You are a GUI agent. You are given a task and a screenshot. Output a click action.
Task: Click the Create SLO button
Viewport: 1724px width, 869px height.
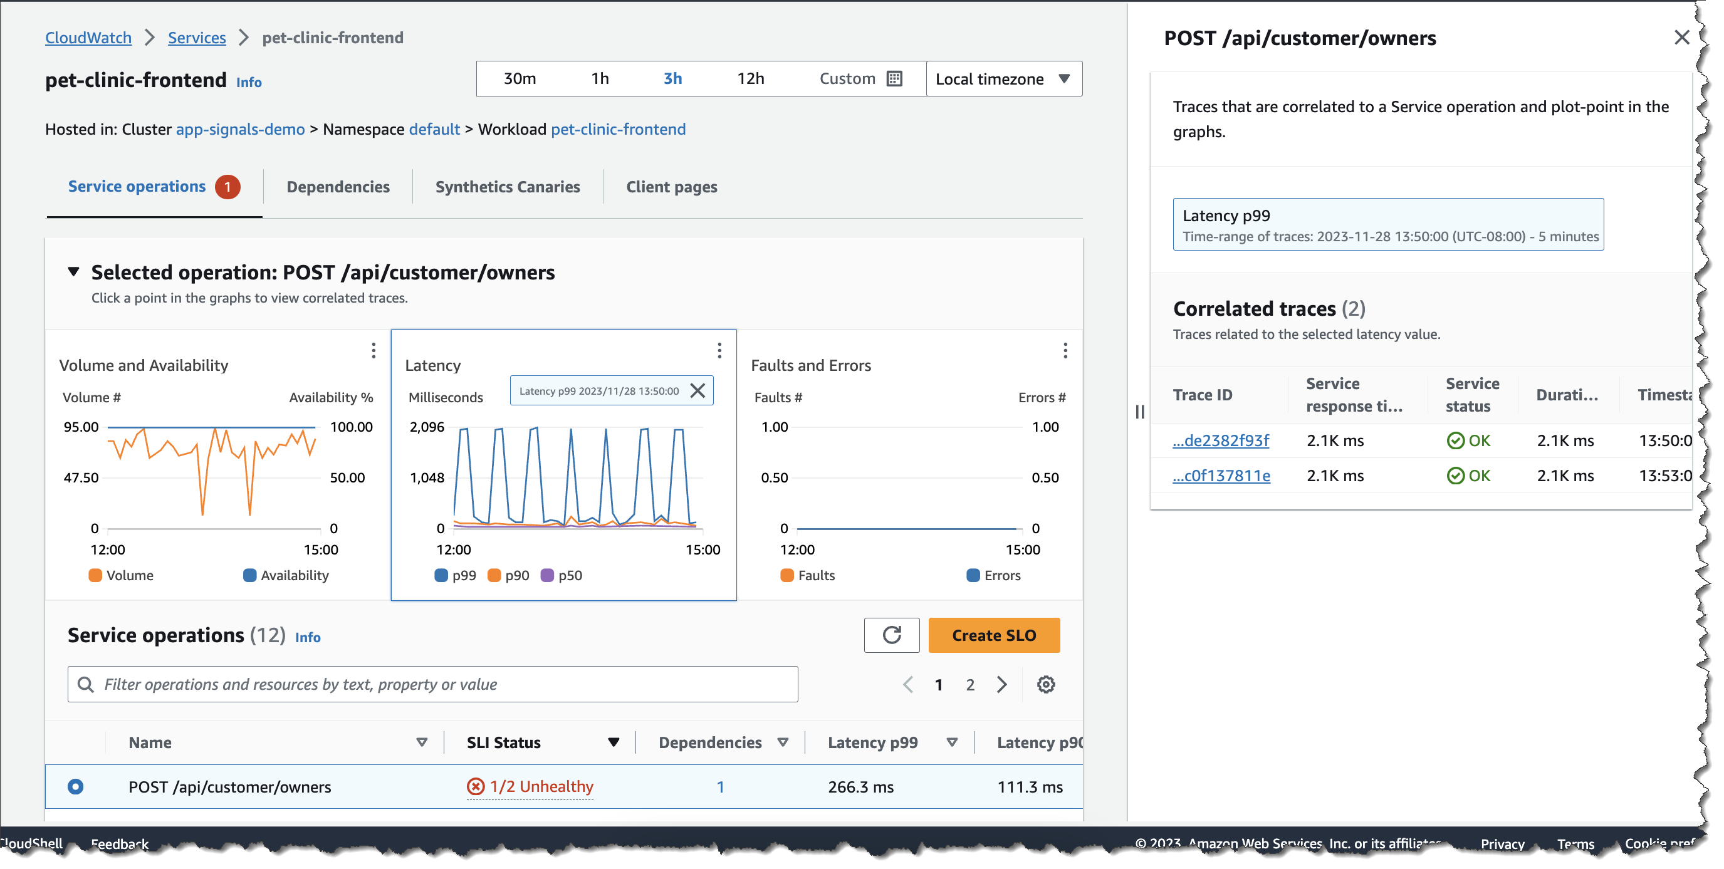(994, 635)
